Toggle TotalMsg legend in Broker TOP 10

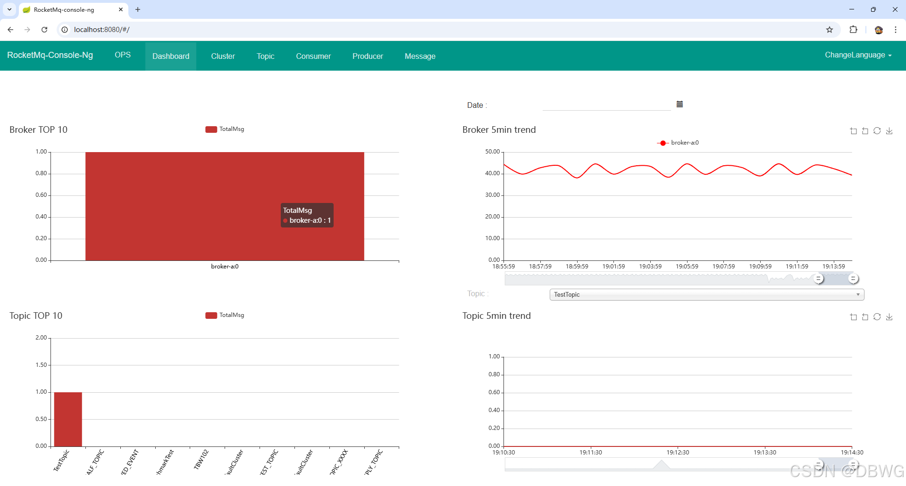click(x=225, y=129)
